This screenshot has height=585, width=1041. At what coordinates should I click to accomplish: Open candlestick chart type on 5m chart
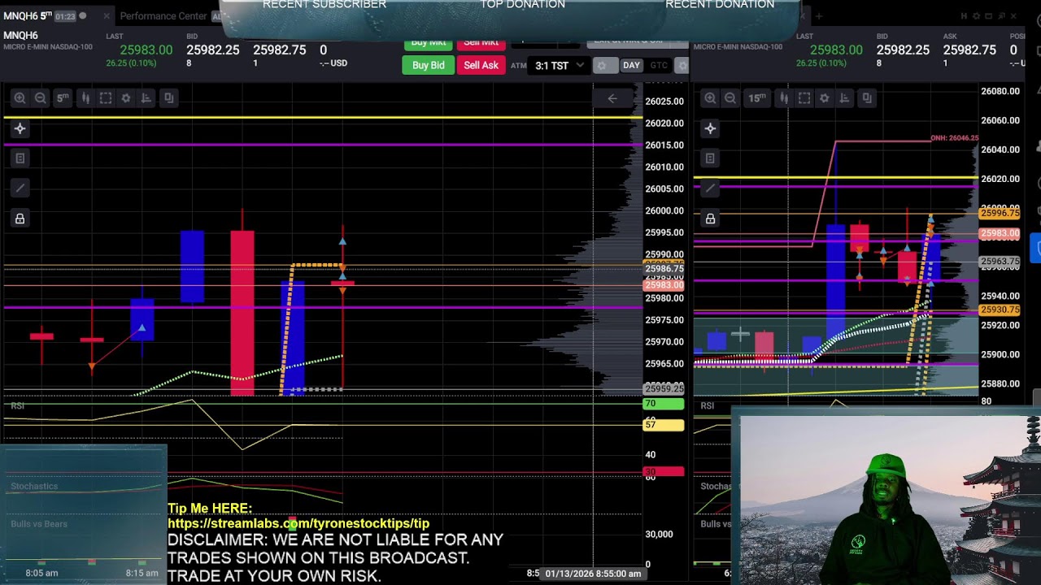(x=85, y=97)
